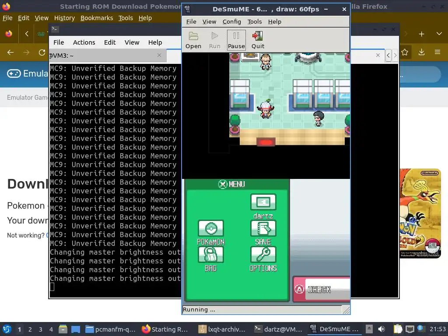
Task: Click the Emulator Games gamepad logo
Action: click(x=14, y=73)
